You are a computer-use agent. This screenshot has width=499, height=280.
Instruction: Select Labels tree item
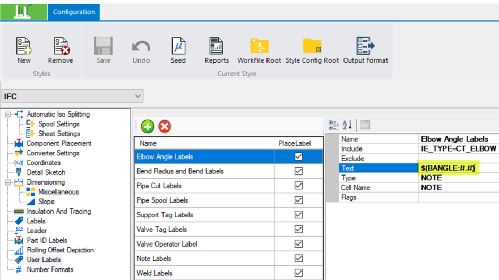pyautogui.click(x=36, y=221)
